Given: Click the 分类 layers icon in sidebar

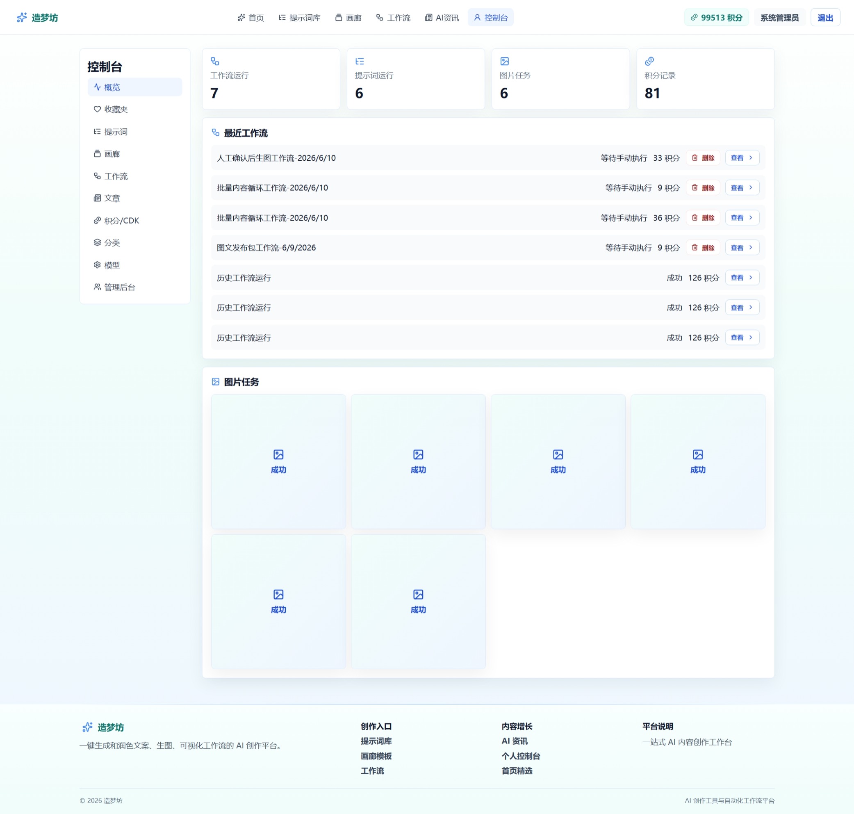Looking at the screenshot, I should (x=97, y=242).
